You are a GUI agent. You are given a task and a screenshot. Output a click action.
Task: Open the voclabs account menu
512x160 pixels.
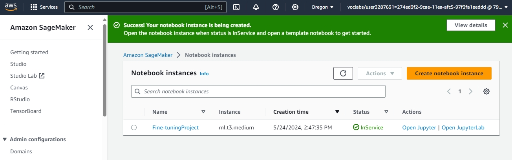427,7
